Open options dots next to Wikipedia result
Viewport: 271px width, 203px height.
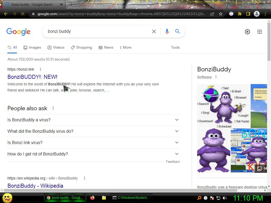pyautogui.click(x=84, y=178)
